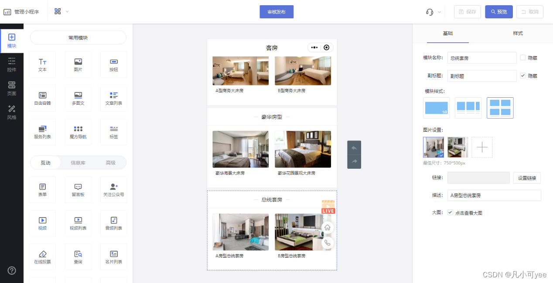Image resolution: width=553 pixels, height=283 pixels.
Task: Click the 审核发布 button
Action: coord(276,12)
